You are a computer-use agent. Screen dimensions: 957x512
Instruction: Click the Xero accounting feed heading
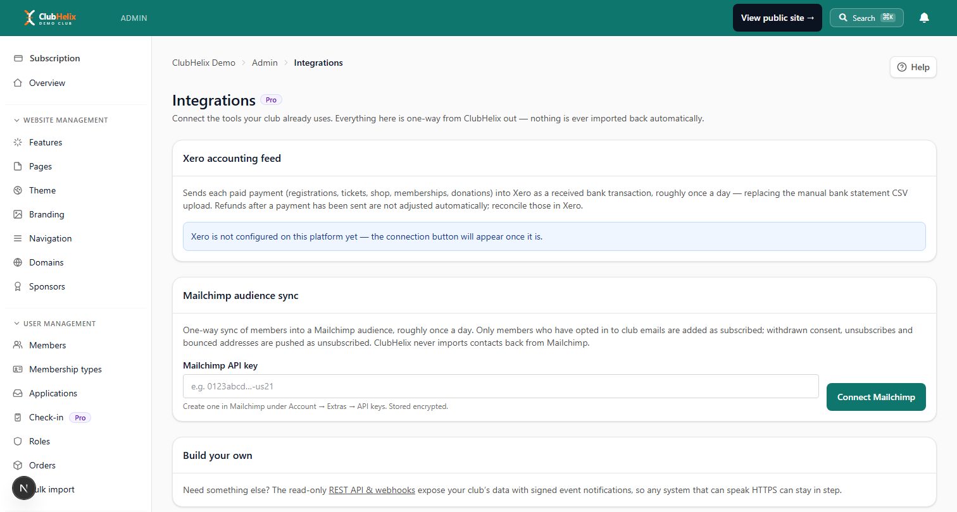232,158
